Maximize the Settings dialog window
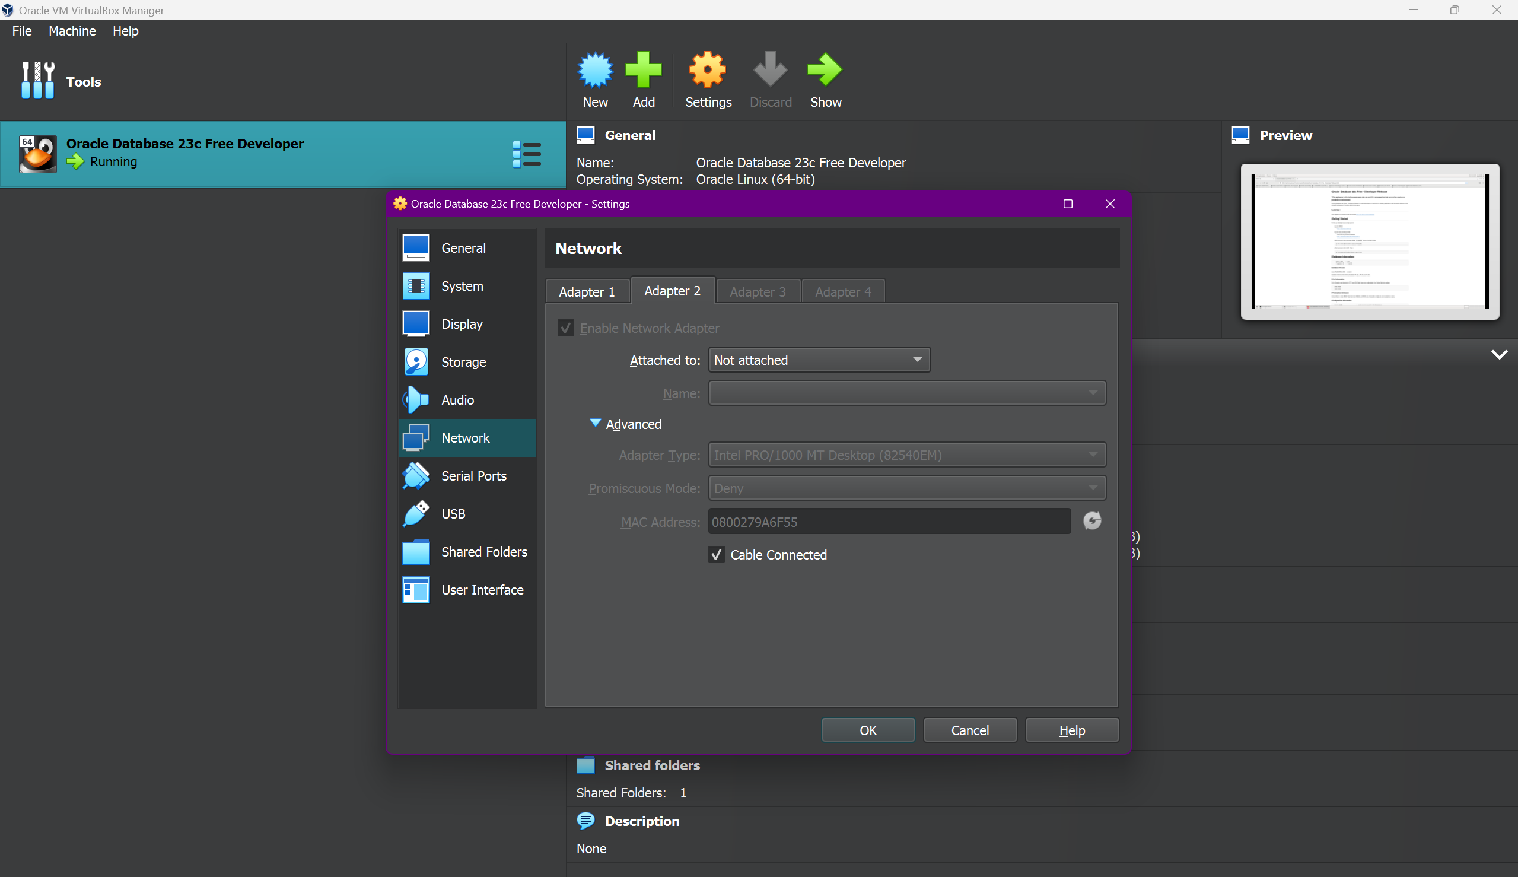Screen dimensions: 1518x877 coord(1068,204)
